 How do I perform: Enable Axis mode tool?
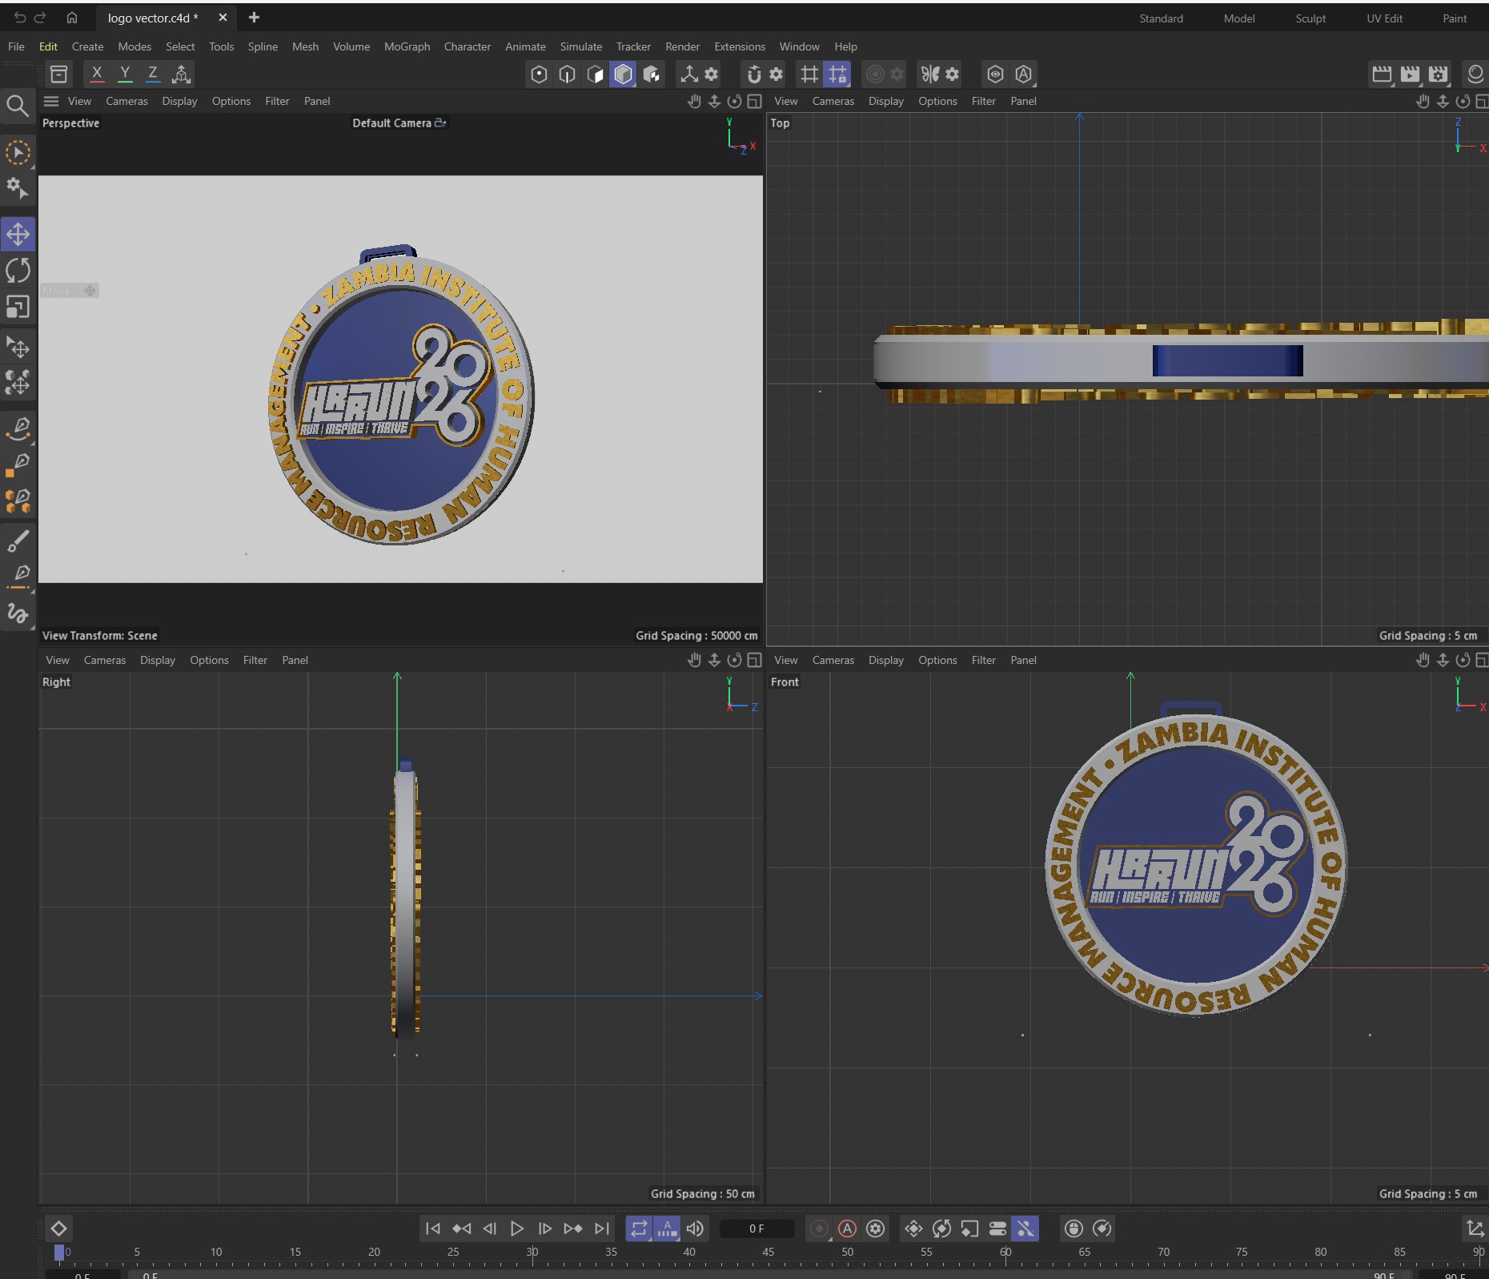[x=688, y=74]
